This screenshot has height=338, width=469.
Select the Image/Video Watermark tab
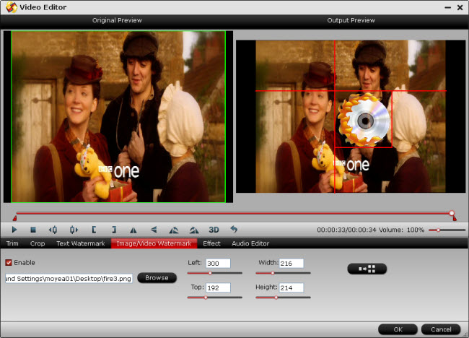pyautogui.click(x=154, y=243)
